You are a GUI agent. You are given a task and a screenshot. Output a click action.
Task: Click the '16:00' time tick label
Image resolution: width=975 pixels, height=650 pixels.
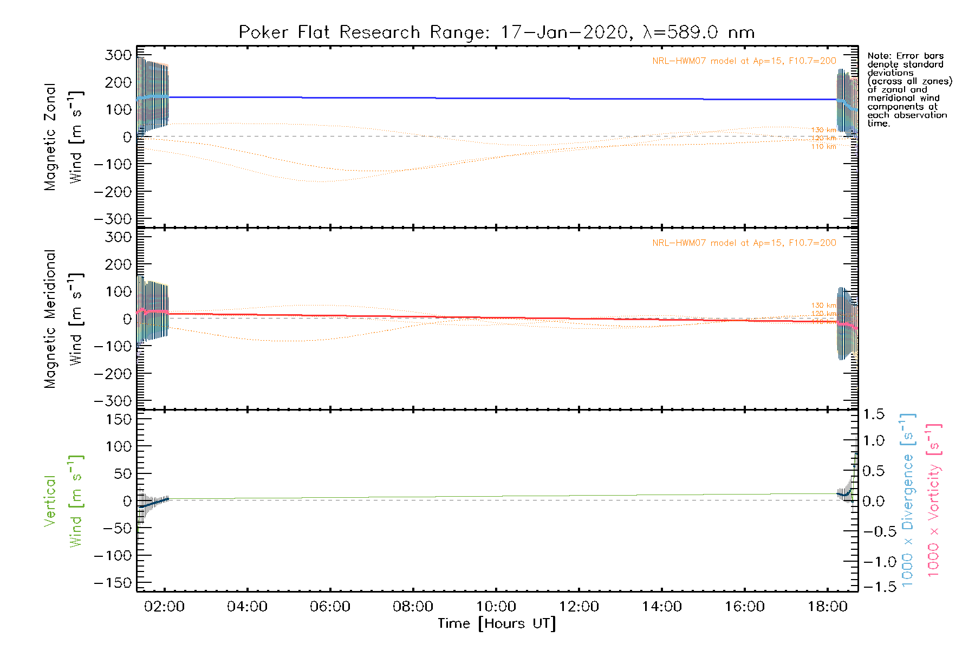744,607
